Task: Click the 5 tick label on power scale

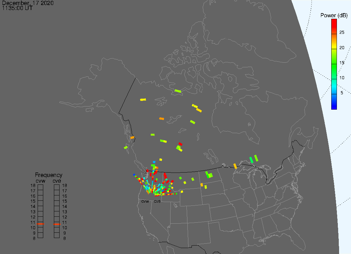Action: click(342, 93)
